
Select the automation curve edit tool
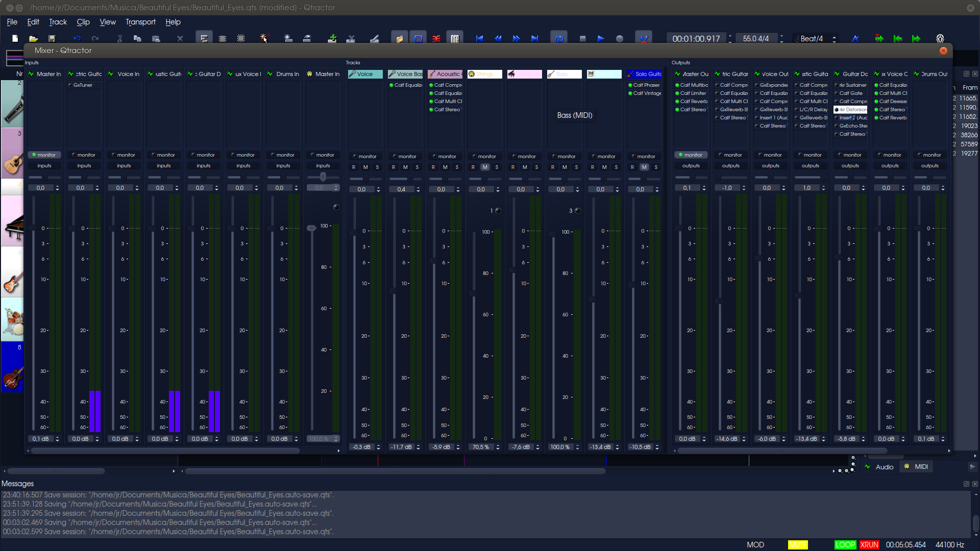[264, 38]
